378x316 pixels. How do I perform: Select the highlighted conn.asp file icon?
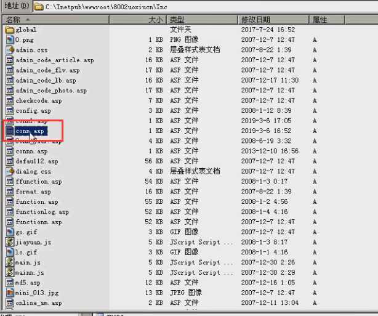10,131
